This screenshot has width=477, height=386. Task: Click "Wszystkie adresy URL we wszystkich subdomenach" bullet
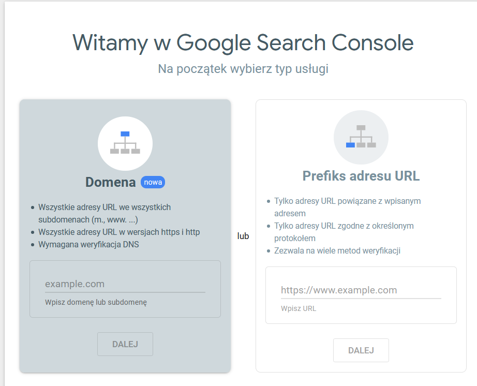[x=105, y=213]
